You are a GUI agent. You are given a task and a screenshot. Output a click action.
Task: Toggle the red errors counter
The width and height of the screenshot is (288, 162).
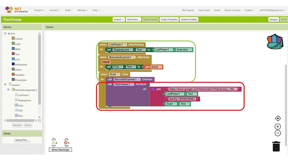pyautogui.click(x=66, y=143)
